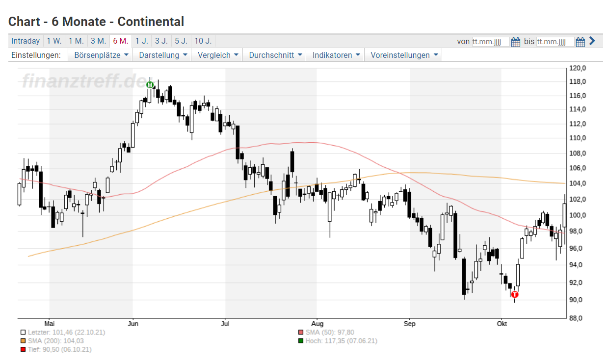Click 'SMA (50): 97,80' legend text
Screen dimensions: 609x360
click(330, 333)
